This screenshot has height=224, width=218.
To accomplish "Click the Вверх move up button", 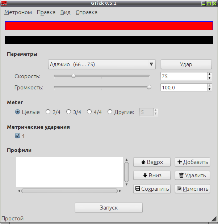I will point(152,162).
